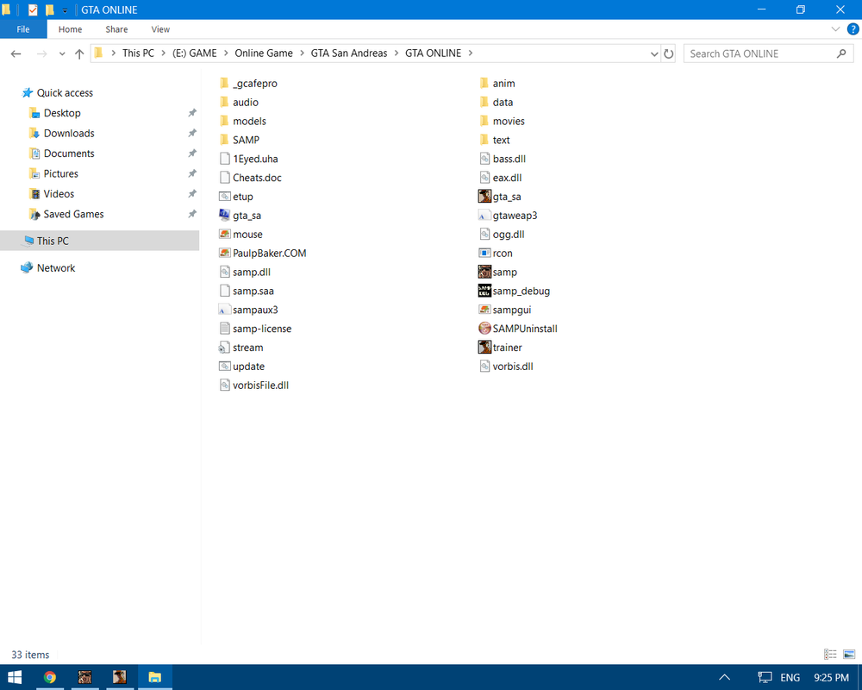
Task: Open the Share ribbon tab
Action: tap(116, 29)
